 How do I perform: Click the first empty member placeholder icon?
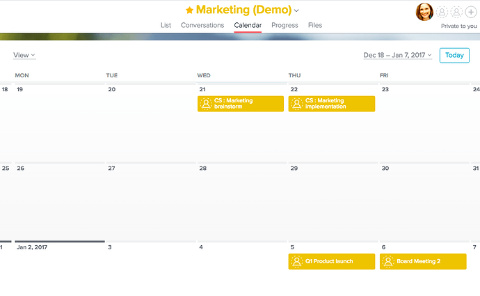tap(442, 12)
